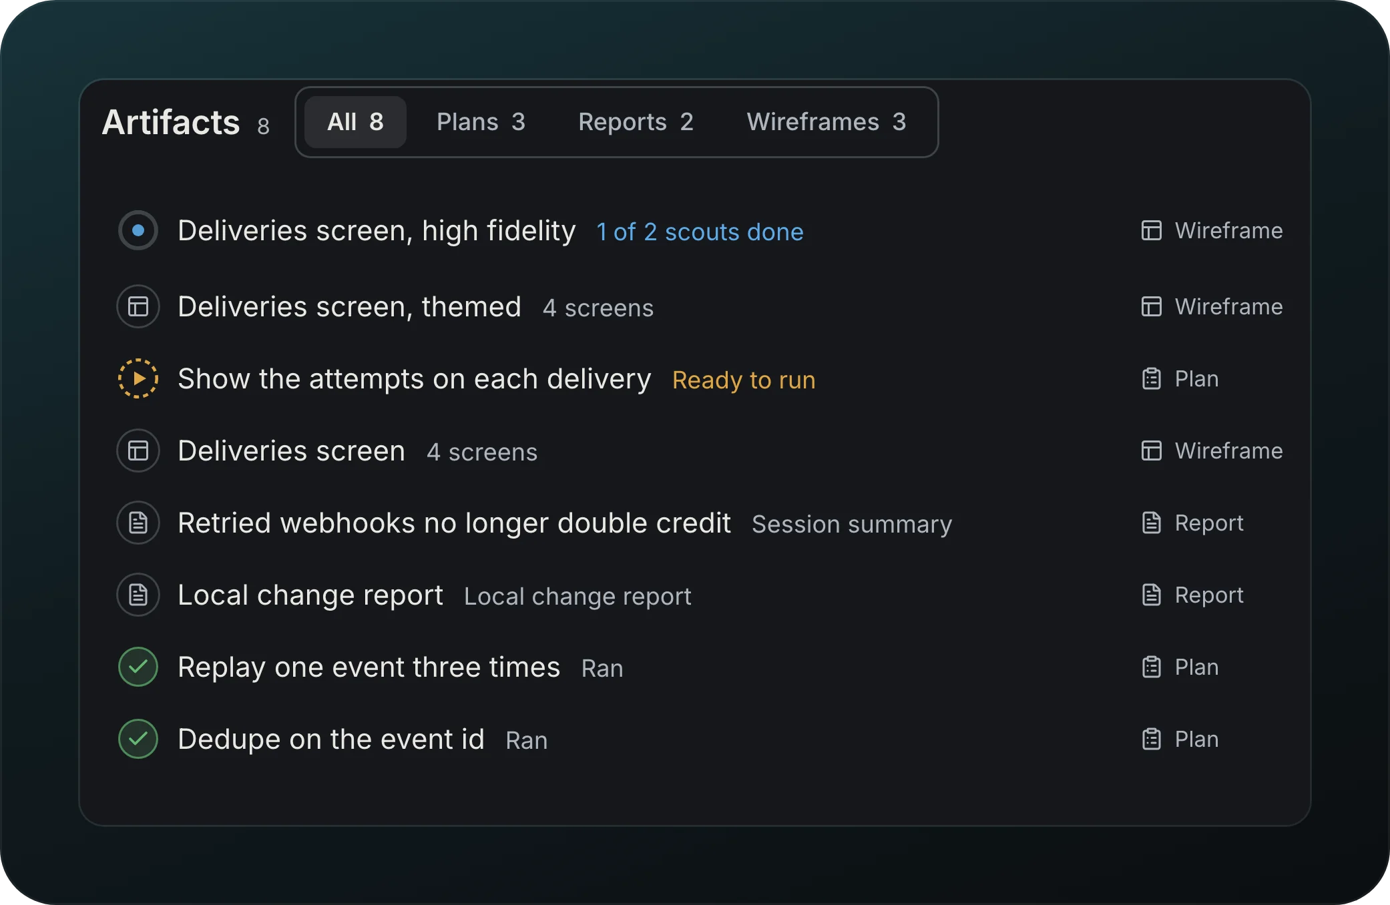
Task: Open Retried webhooks no longer double credit
Action: (x=454, y=523)
